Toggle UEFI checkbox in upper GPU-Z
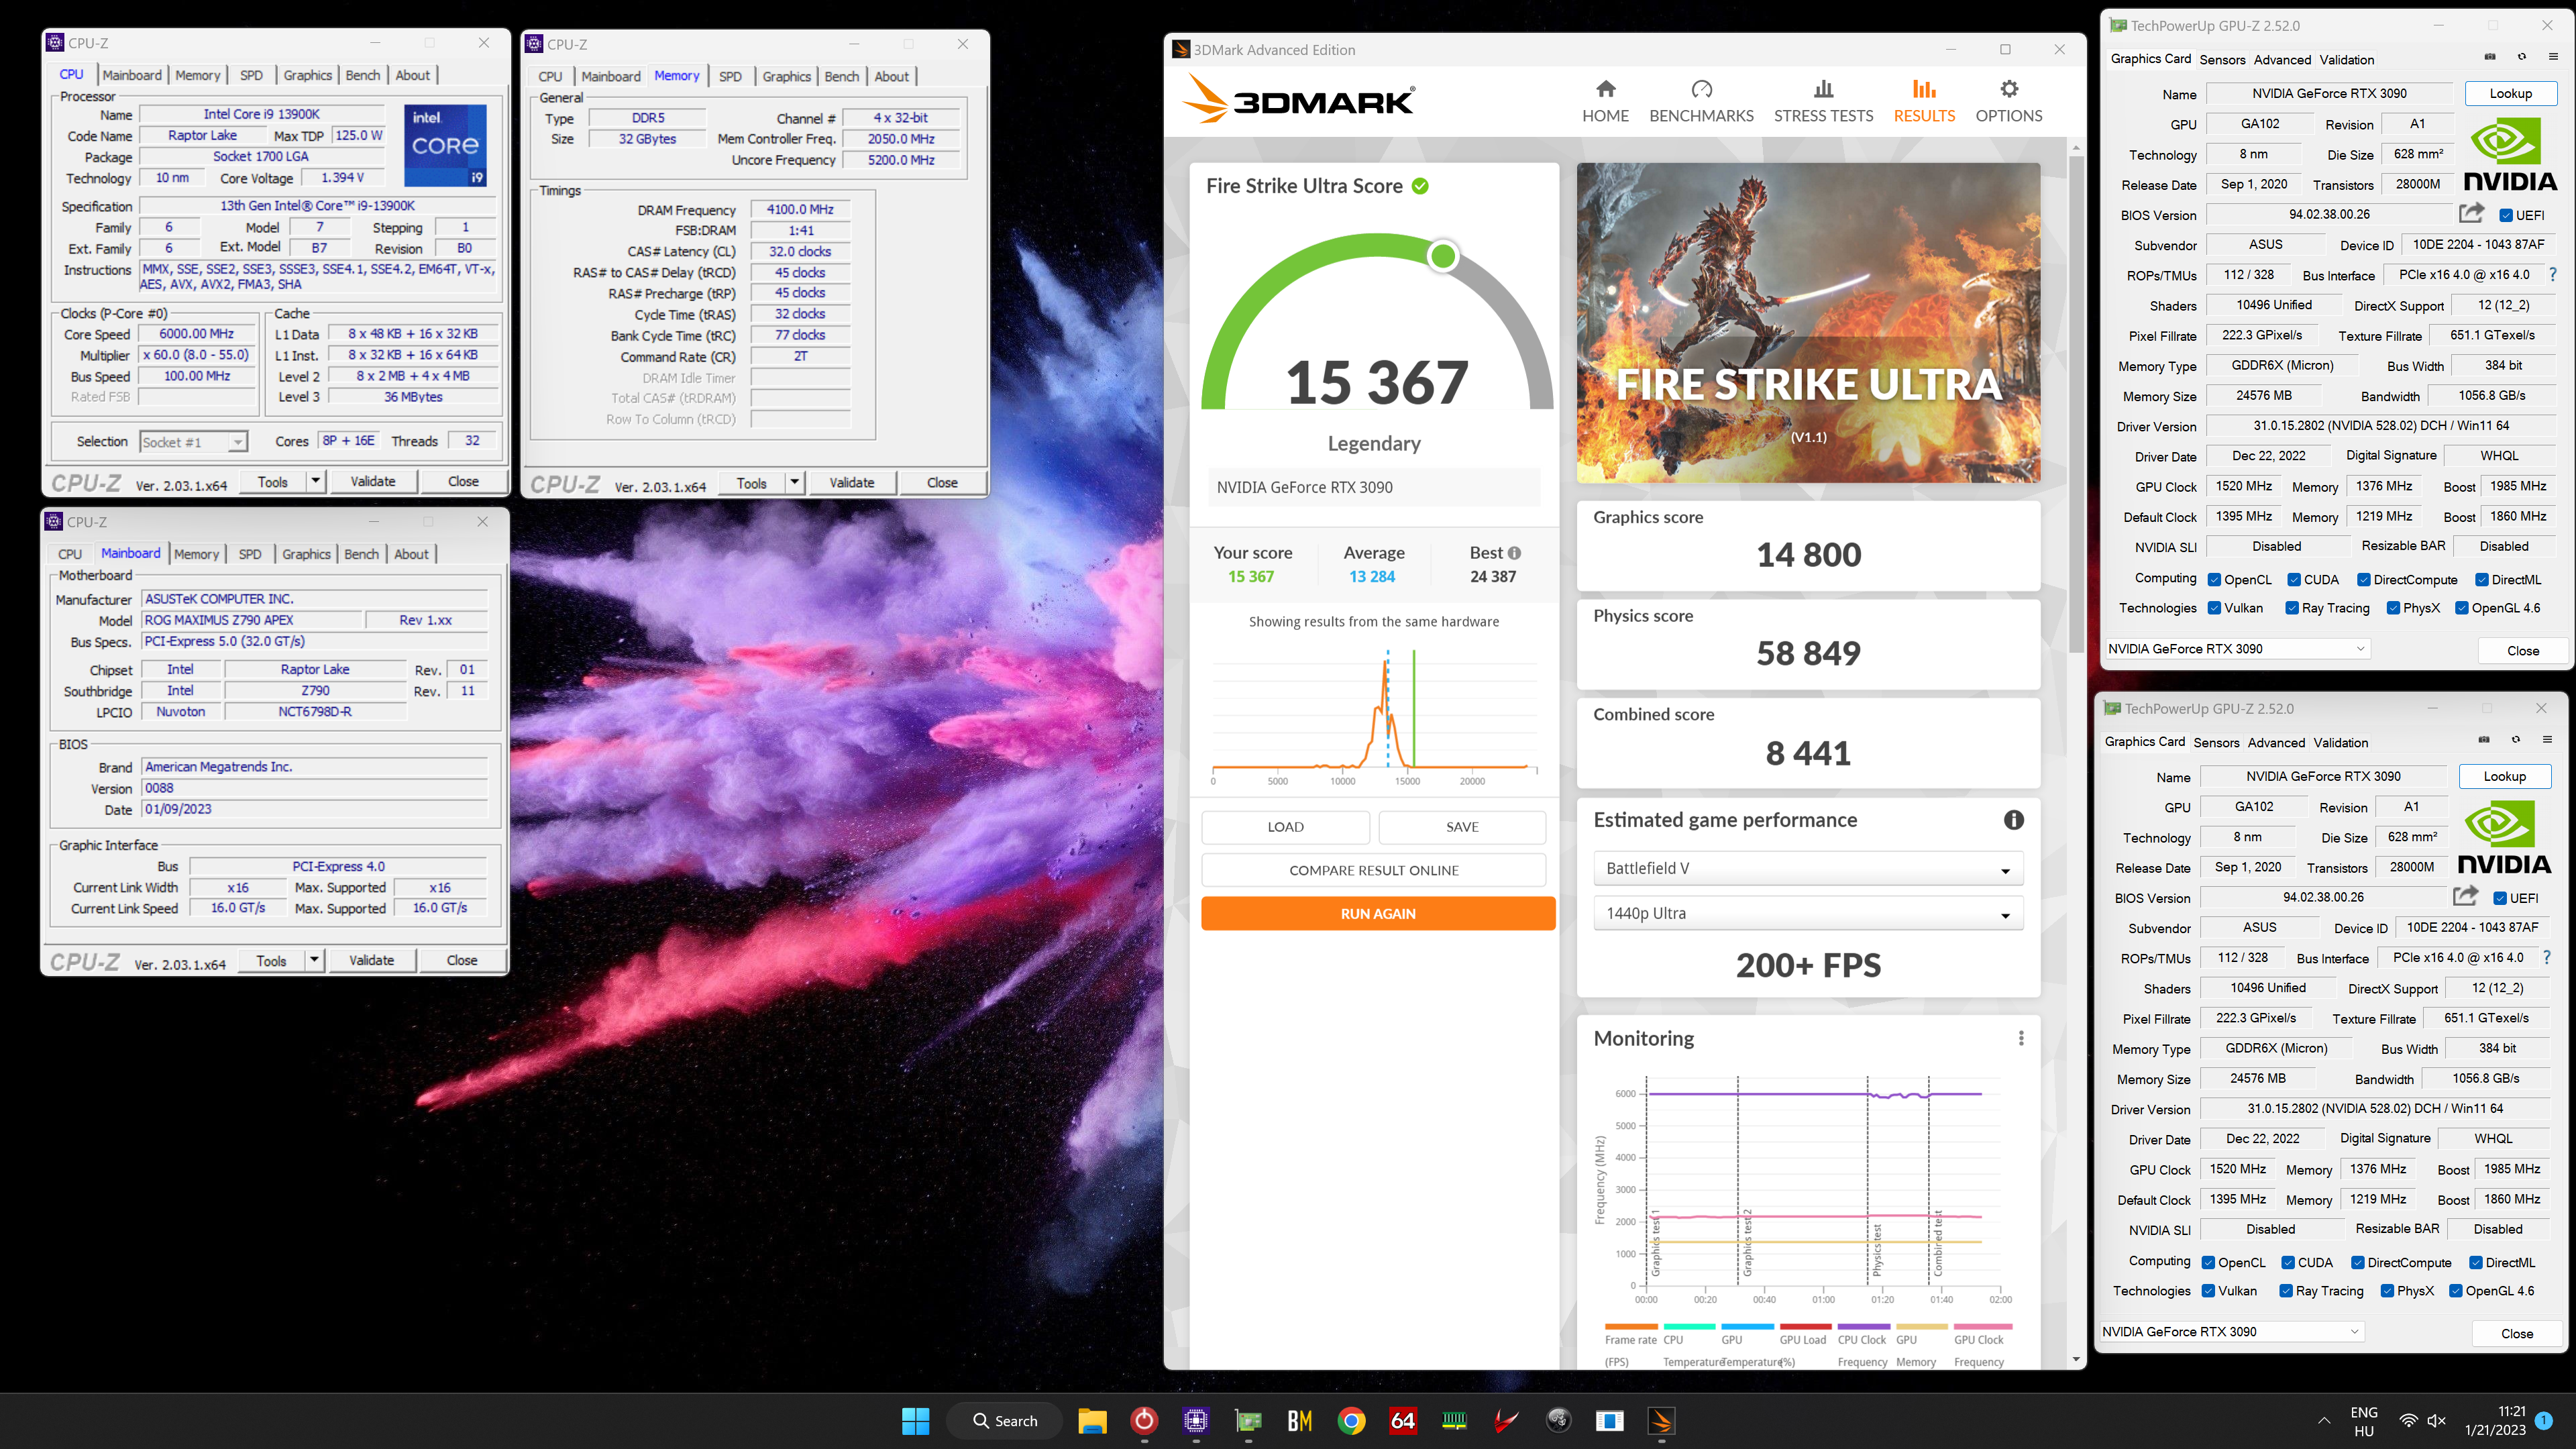 2506,215
